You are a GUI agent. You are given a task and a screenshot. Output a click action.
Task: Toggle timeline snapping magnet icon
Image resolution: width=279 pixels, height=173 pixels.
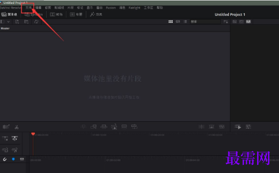coord(5,159)
